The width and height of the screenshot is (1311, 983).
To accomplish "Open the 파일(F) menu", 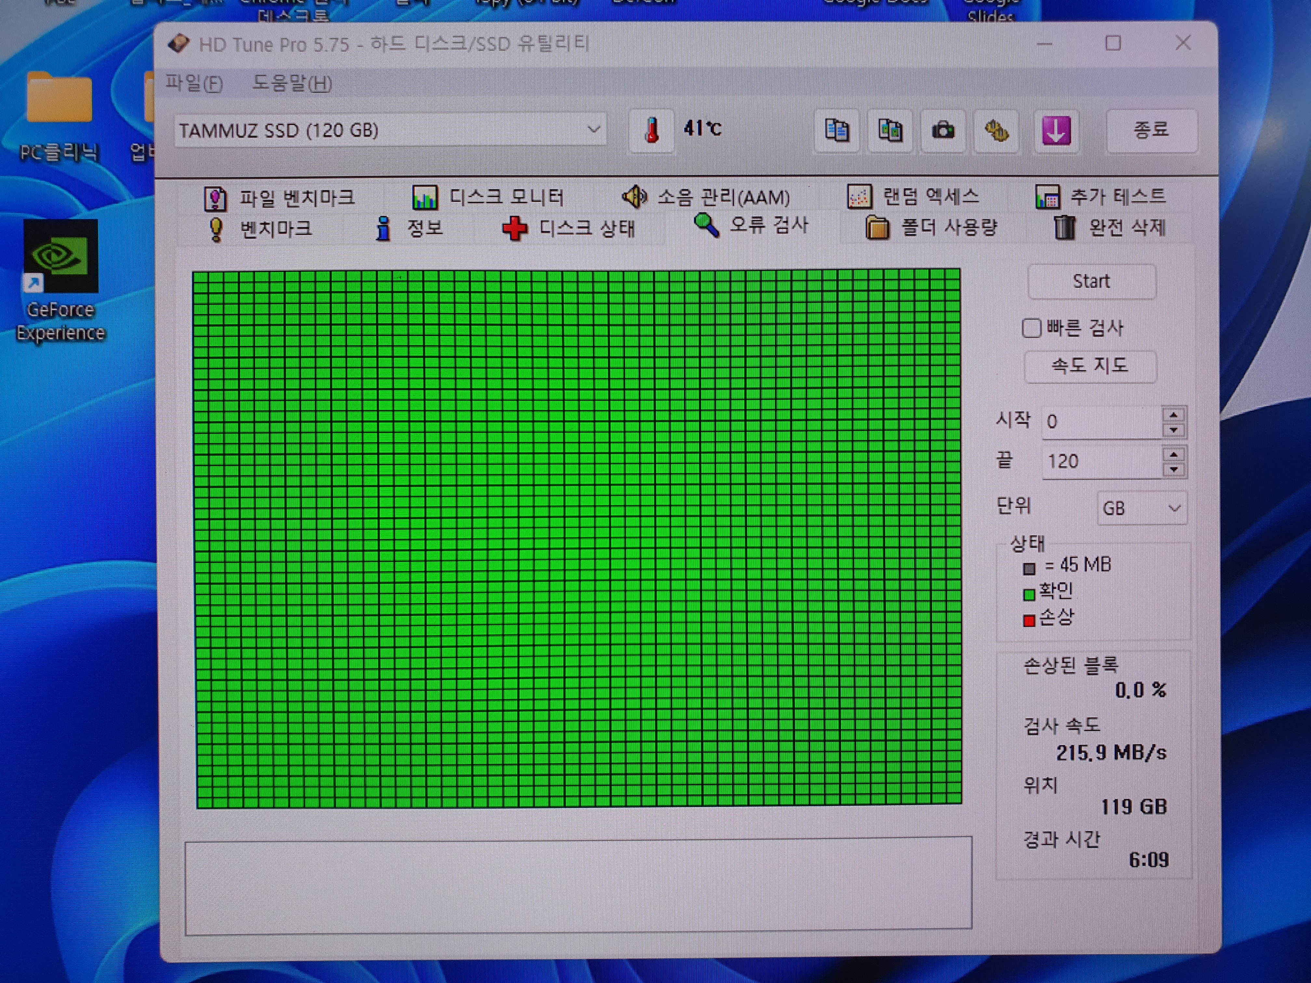I will (x=194, y=83).
